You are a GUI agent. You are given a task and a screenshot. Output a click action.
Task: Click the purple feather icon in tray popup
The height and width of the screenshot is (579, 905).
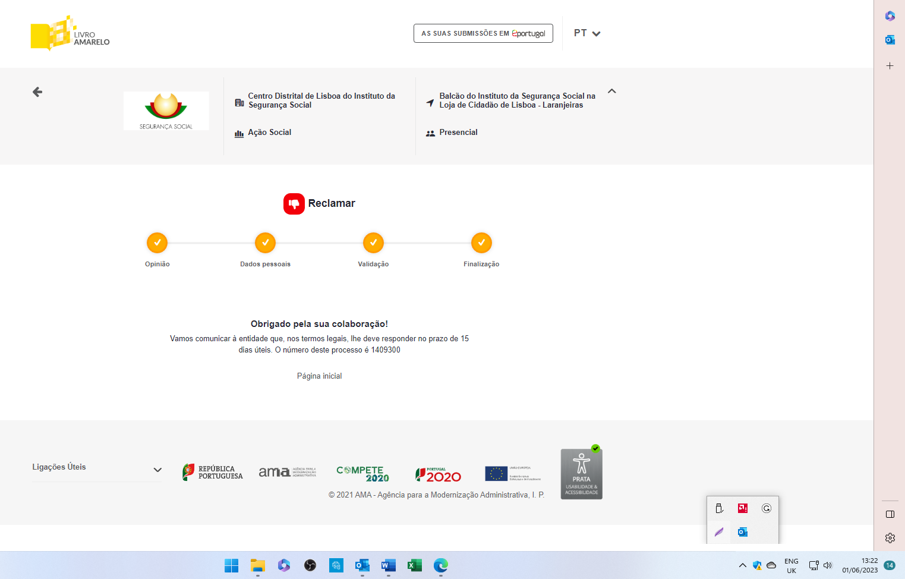point(719,532)
